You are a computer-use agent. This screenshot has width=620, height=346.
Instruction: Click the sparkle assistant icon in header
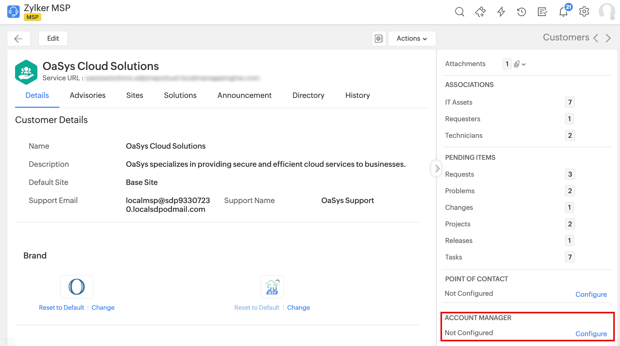point(480,12)
